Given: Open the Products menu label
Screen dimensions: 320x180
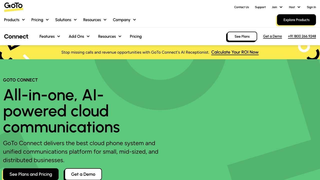Looking at the screenshot, I should [11, 20].
